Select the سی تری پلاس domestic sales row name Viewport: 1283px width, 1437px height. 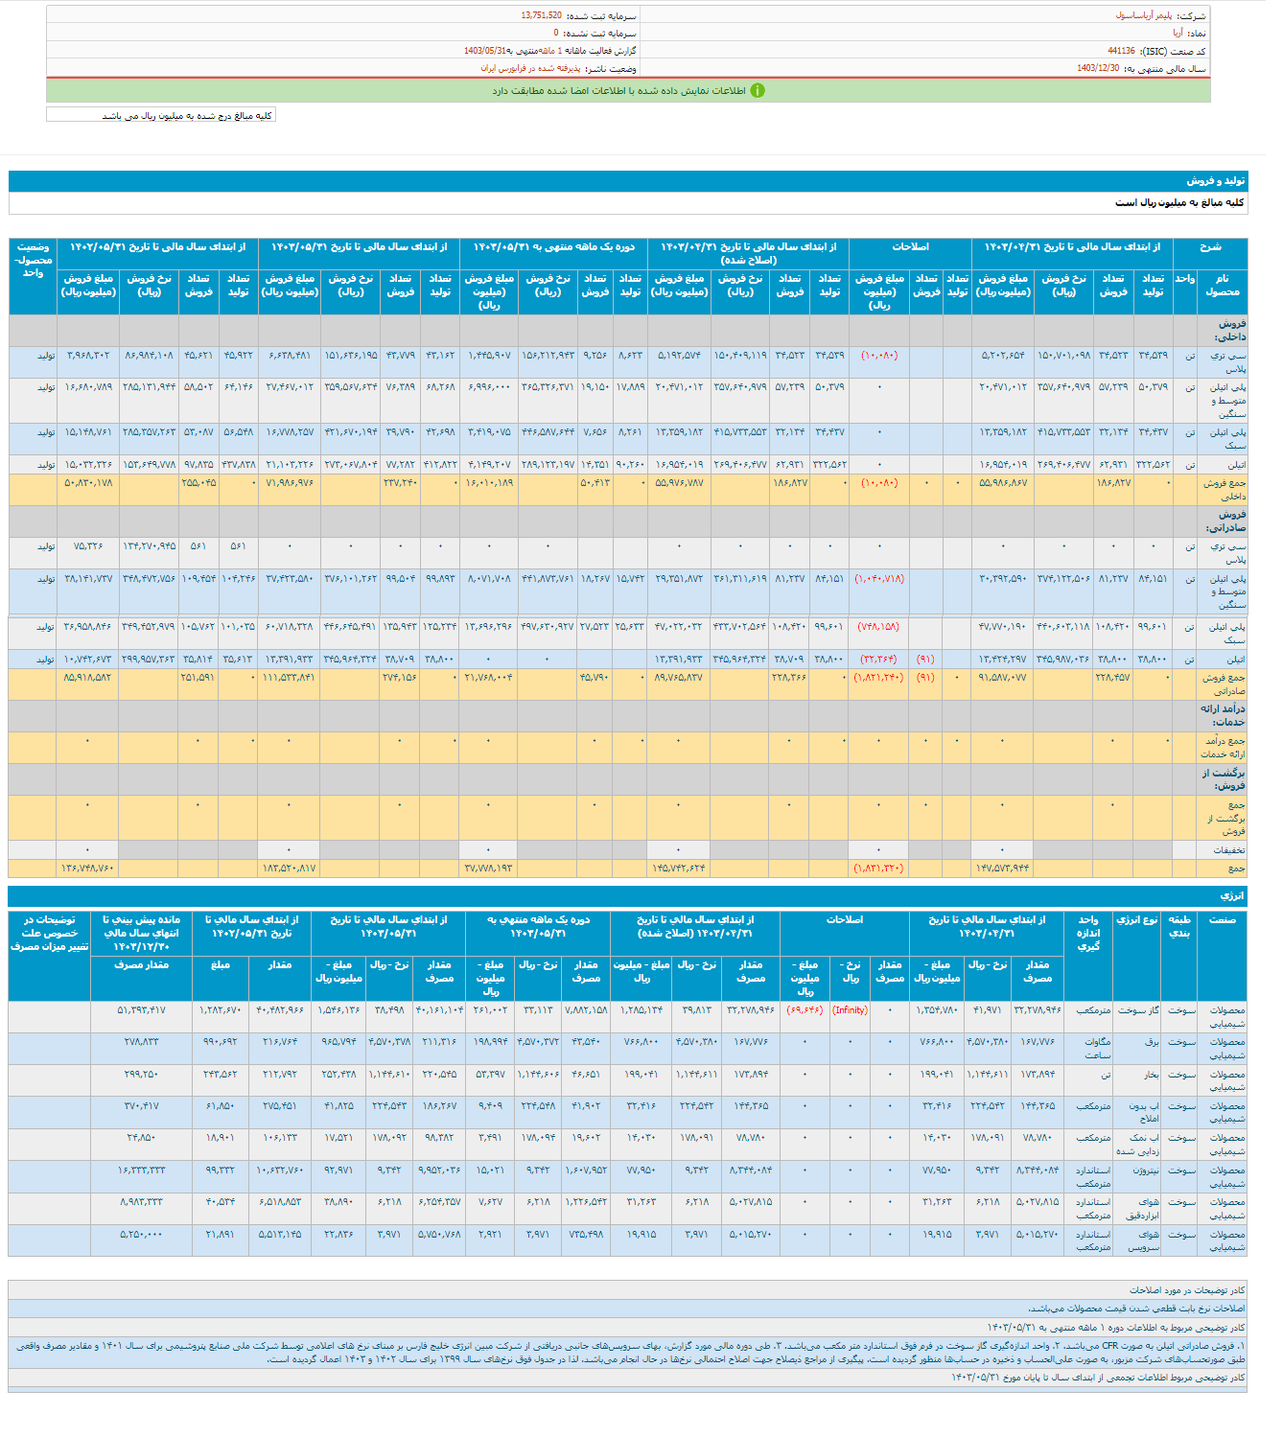click(1226, 361)
